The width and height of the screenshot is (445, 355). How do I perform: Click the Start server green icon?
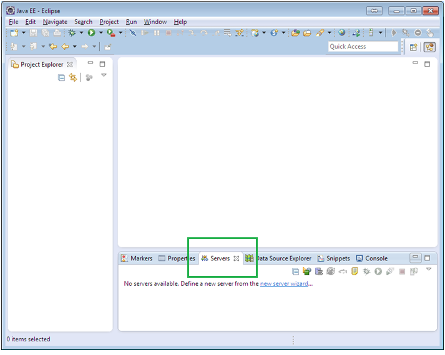(x=378, y=272)
